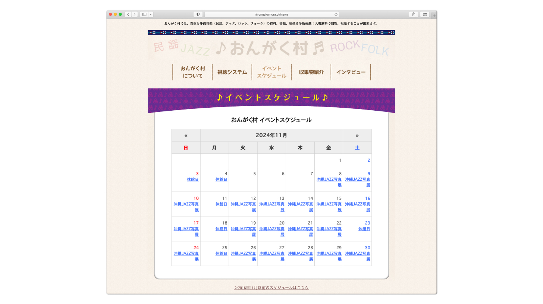The width and height of the screenshot is (543, 304).
Task: Click the Safari forward arrow button
Action: click(x=135, y=15)
